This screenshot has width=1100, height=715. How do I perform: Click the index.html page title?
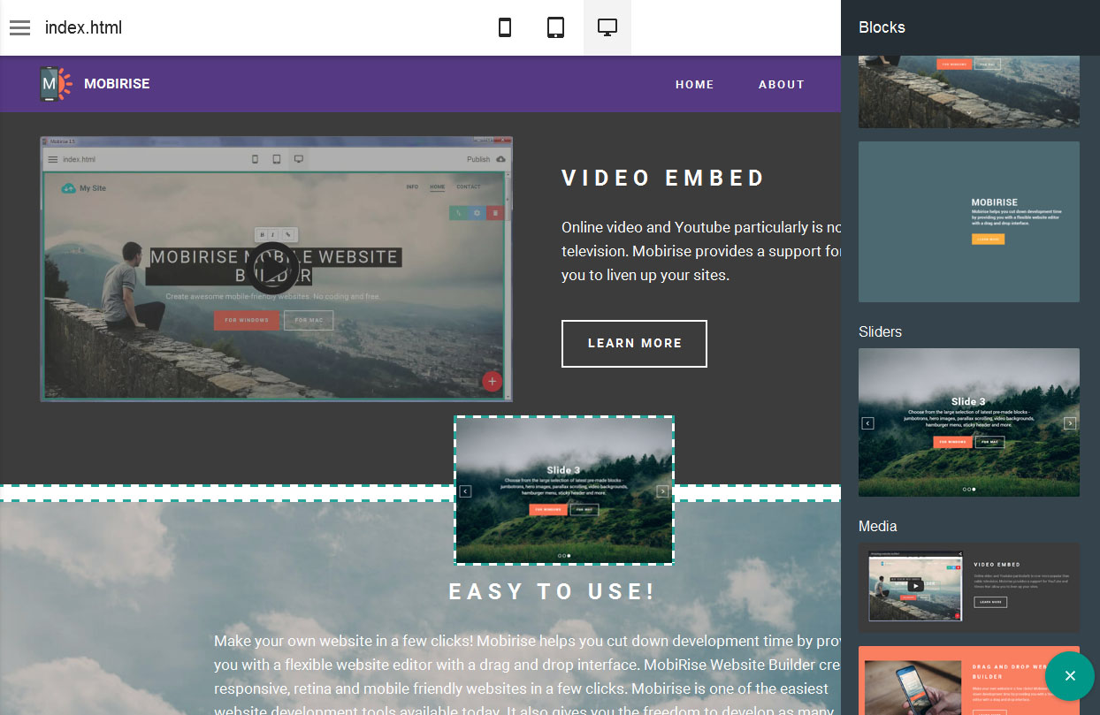pos(84,27)
